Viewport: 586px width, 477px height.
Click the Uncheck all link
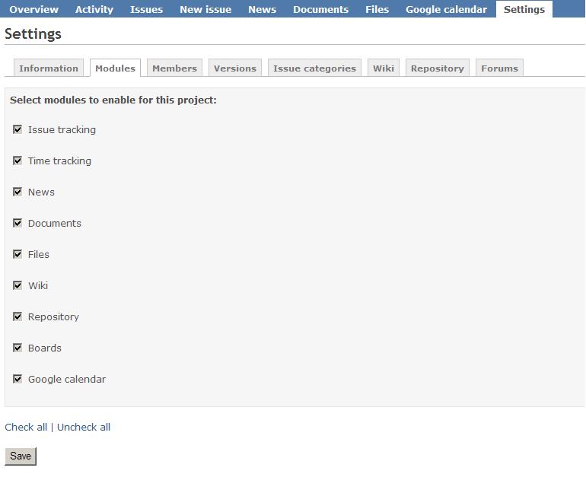(x=84, y=427)
